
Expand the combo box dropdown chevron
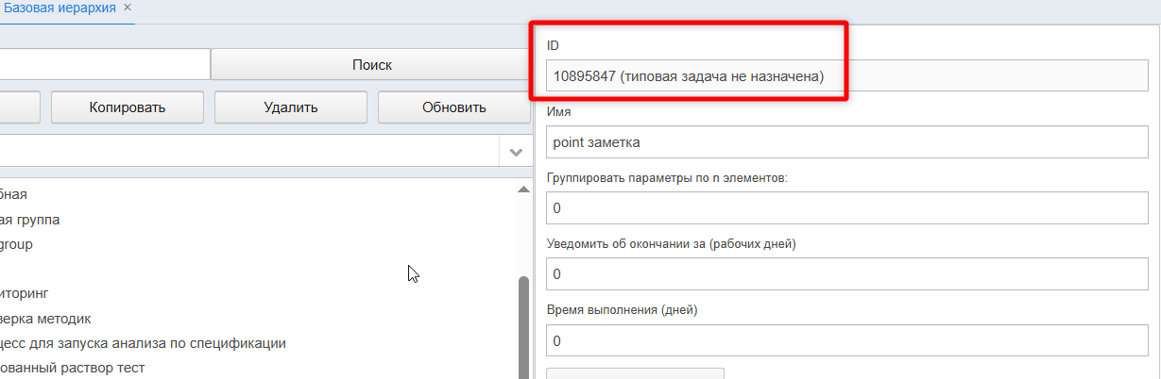tap(516, 152)
